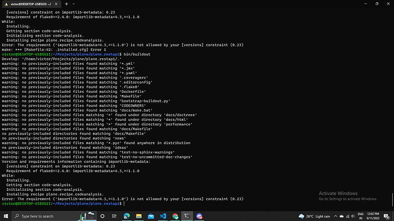Viewport: 394px width, 221px height.
Task: Open the notification center icon
Action: 387,216
